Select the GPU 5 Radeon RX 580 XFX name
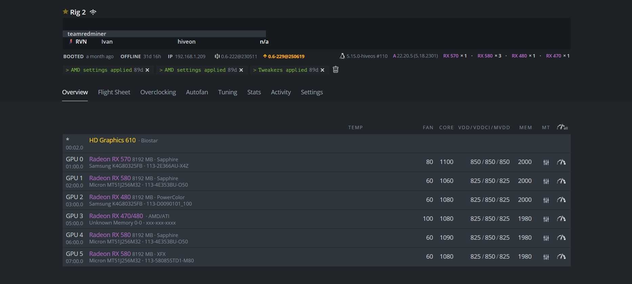Viewport: 632px width, 284px height. (x=110, y=254)
